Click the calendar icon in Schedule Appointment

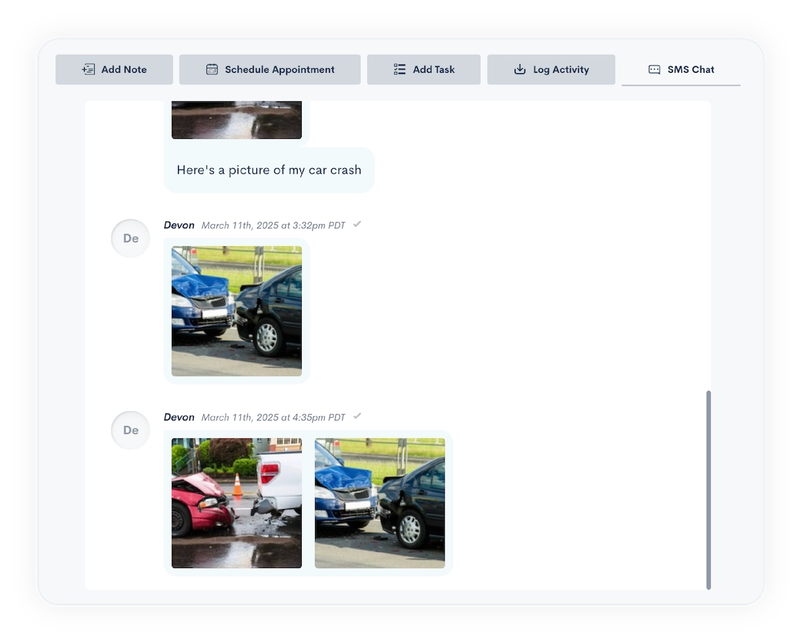coord(212,69)
